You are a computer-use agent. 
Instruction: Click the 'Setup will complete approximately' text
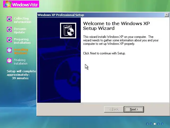pyautogui.click(x=21, y=73)
